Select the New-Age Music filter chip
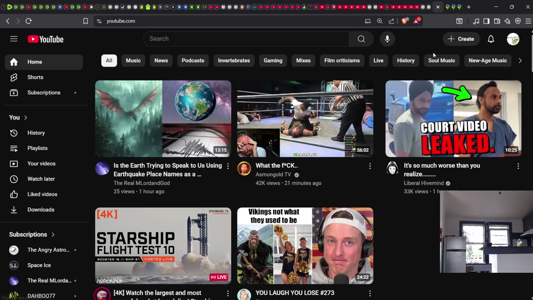Image resolution: width=533 pixels, height=300 pixels. pyautogui.click(x=488, y=60)
